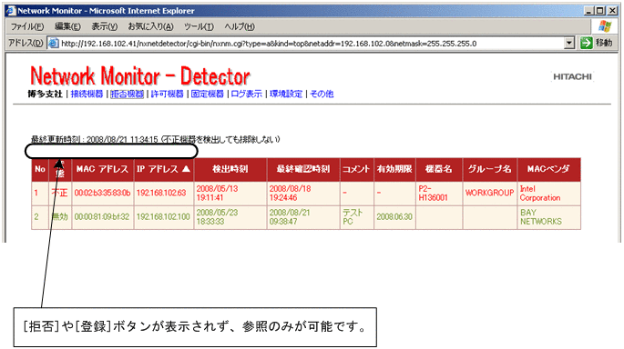Open the お気に入り(A) menu

pyautogui.click(x=150, y=26)
